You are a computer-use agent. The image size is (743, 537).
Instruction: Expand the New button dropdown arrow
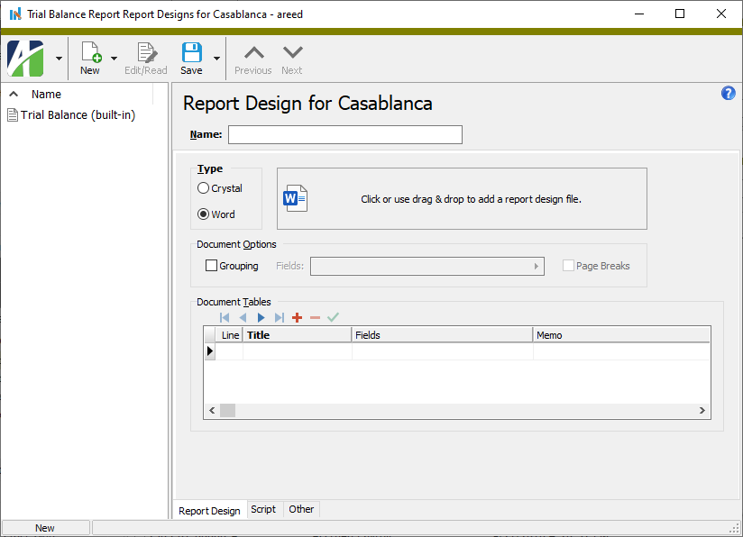(x=115, y=59)
